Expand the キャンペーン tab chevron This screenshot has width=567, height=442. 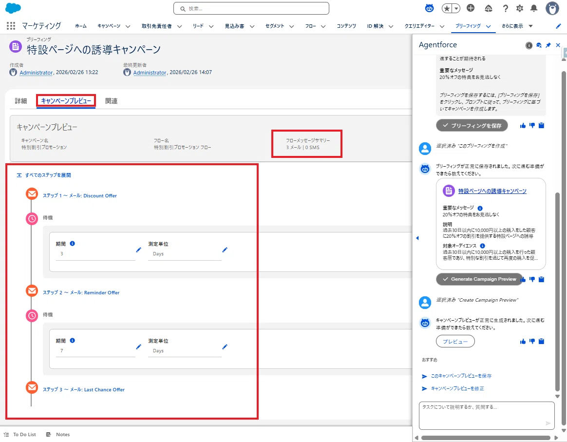point(128,26)
